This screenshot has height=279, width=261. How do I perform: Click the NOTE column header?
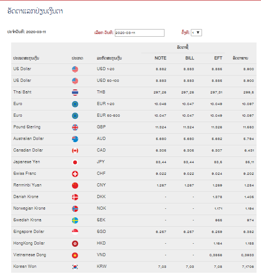click(160, 58)
